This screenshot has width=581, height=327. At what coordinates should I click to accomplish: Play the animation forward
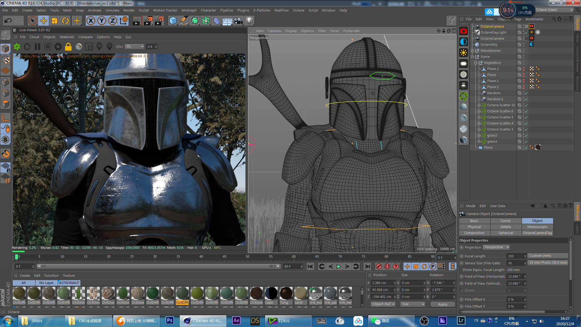(x=339, y=266)
